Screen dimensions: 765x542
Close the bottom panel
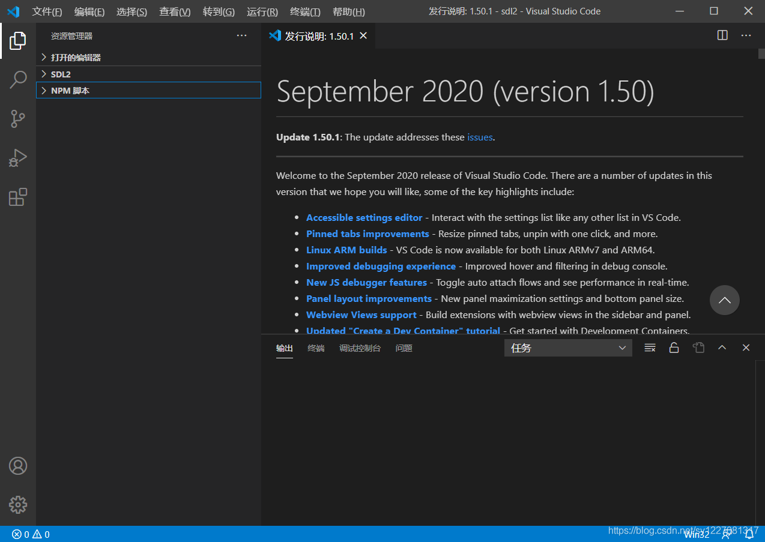coord(746,348)
